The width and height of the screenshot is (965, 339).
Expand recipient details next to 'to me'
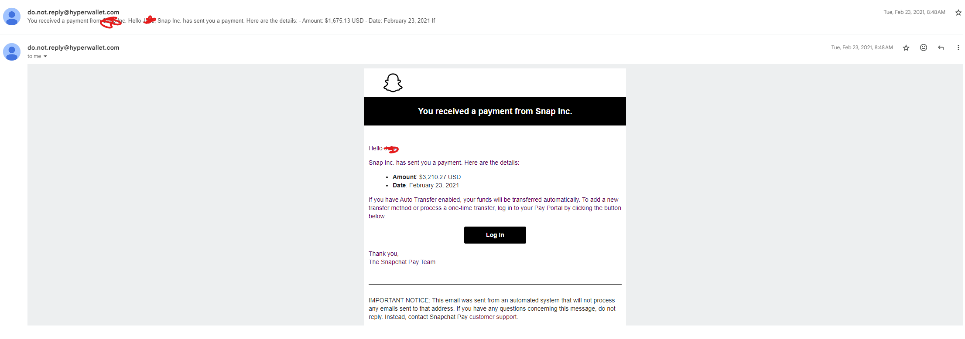coord(45,57)
